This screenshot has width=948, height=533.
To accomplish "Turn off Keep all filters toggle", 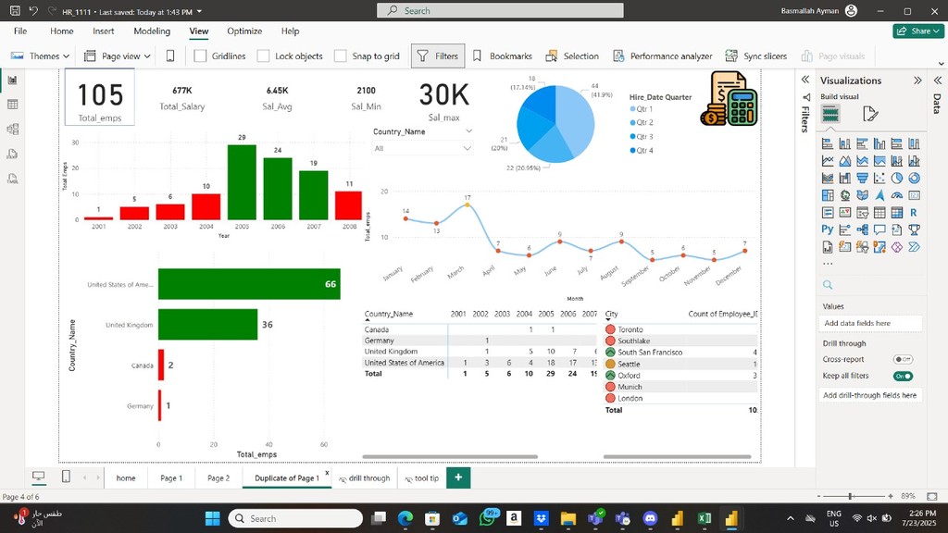I will [903, 376].
